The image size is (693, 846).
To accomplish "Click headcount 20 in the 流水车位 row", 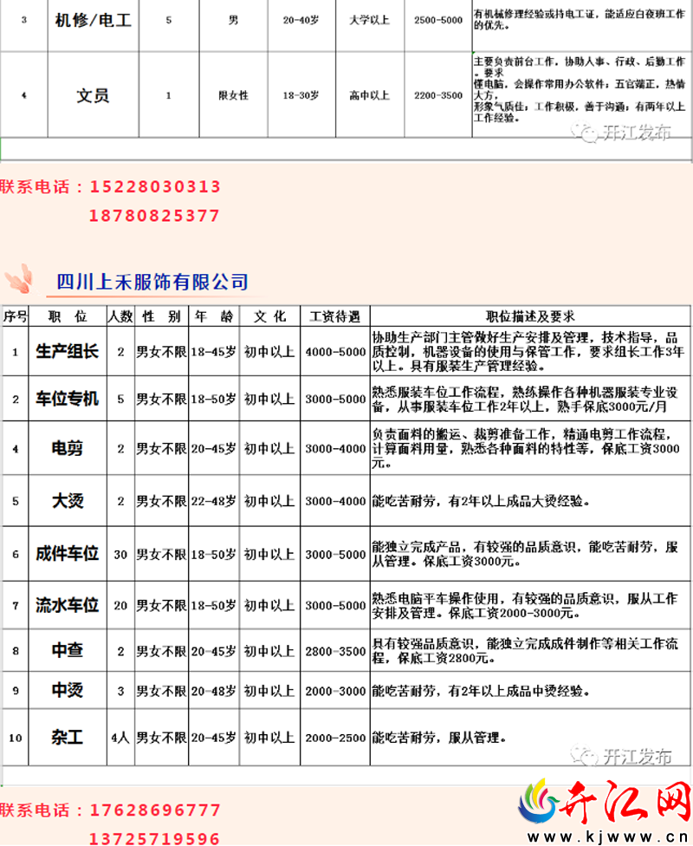I will pyautogui.click(x=120, y=606).
